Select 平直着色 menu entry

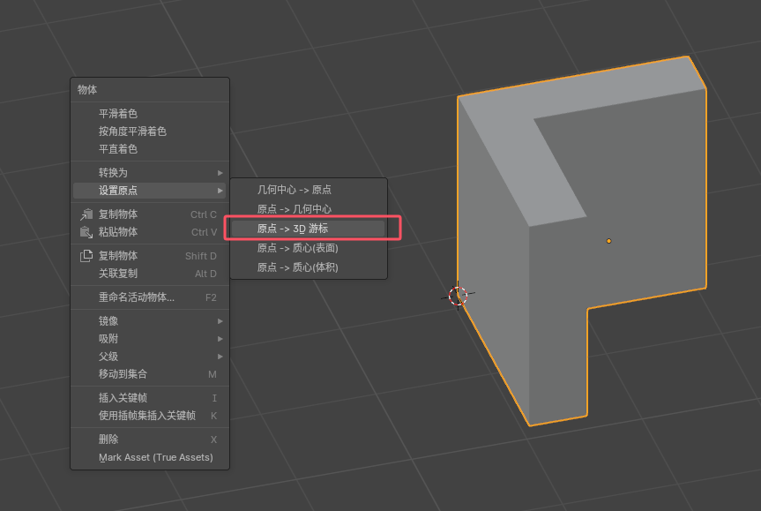(x=150, y=149)
